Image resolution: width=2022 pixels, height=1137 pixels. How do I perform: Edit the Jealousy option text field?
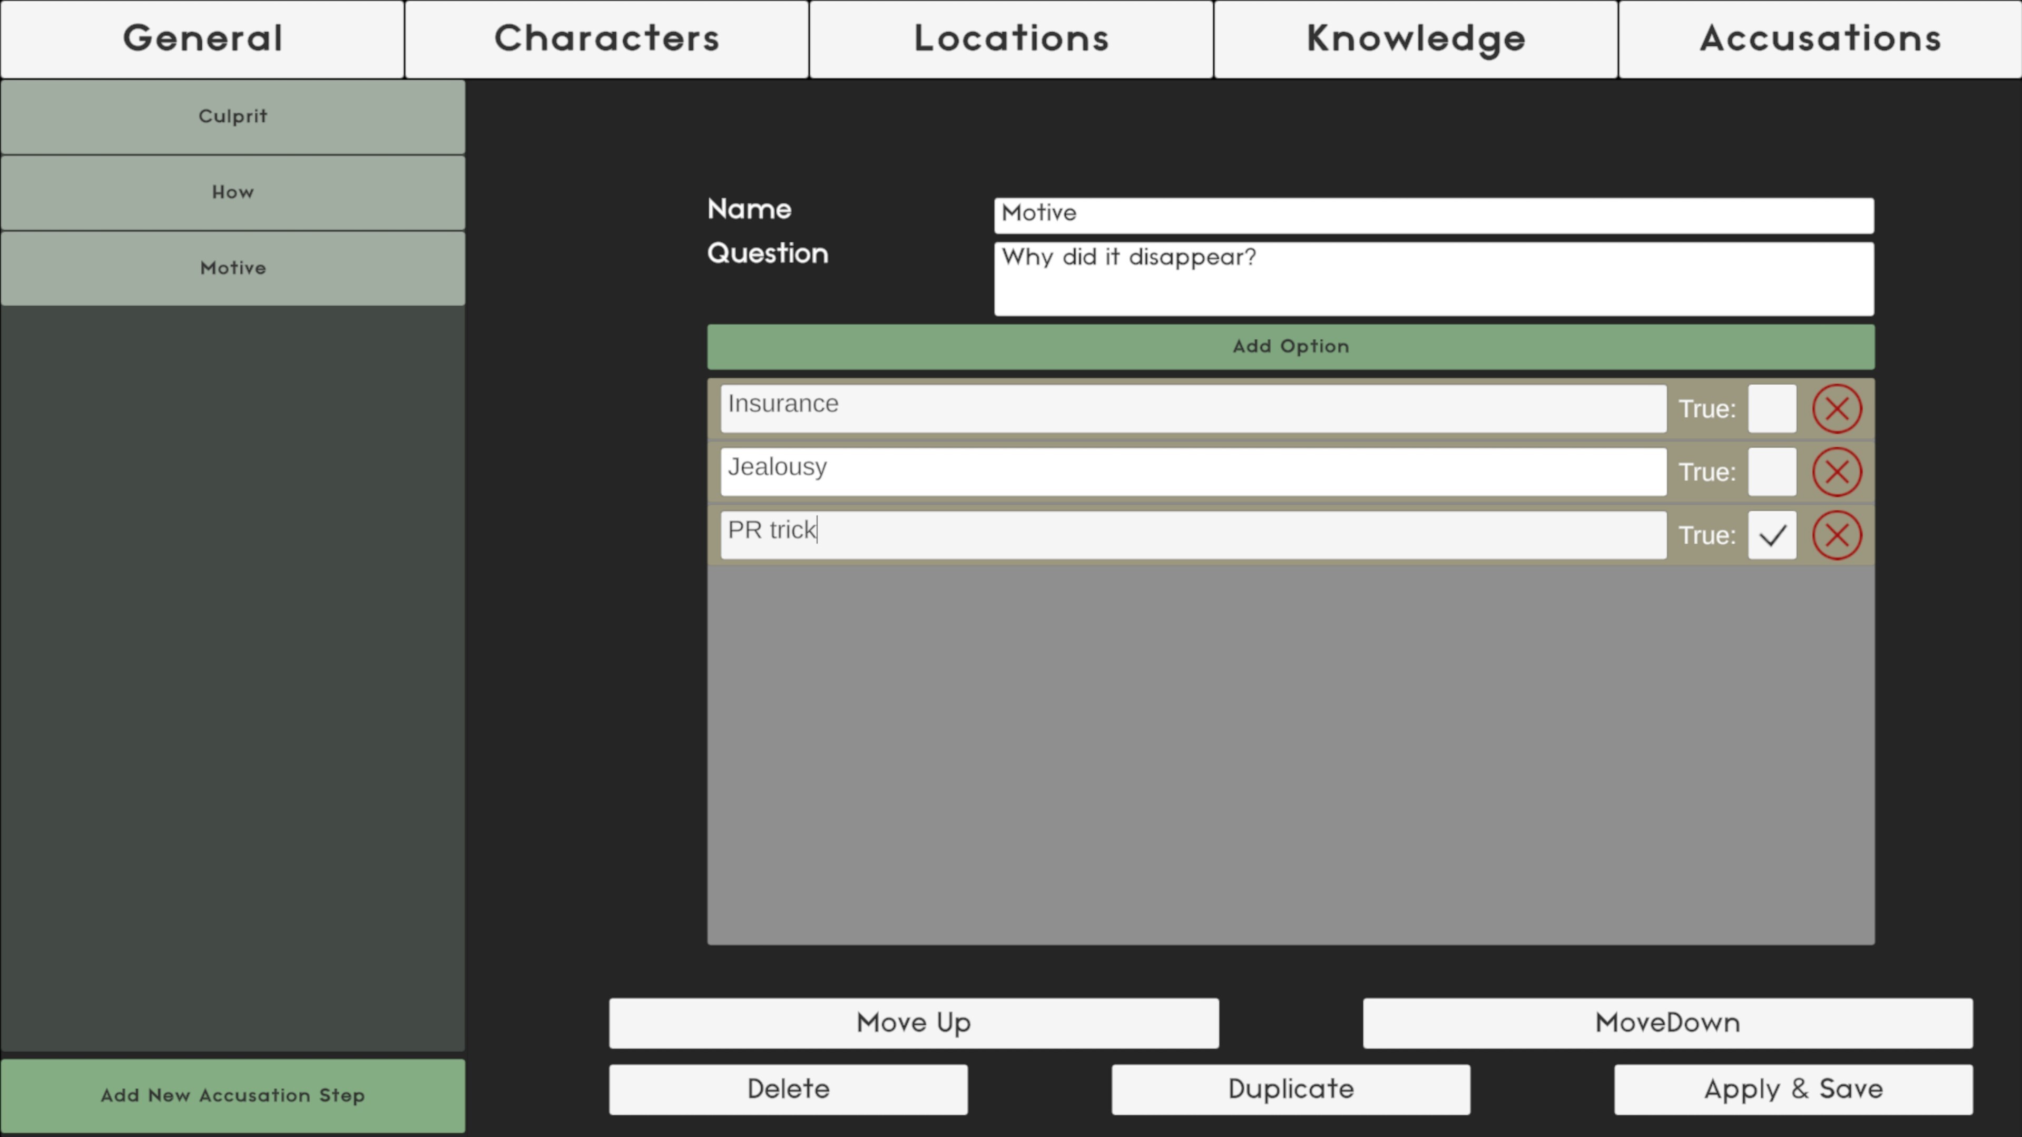pos(1193,472)
